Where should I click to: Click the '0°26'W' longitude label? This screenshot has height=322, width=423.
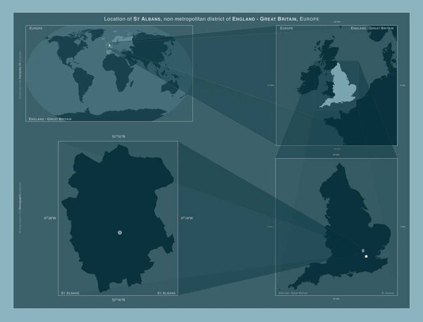click(x=50, y=218)
